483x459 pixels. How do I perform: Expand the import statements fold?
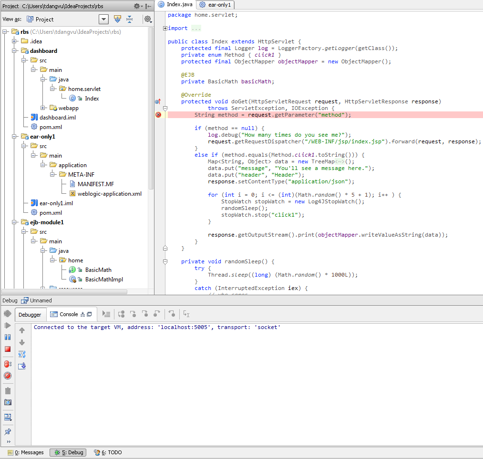165,28
